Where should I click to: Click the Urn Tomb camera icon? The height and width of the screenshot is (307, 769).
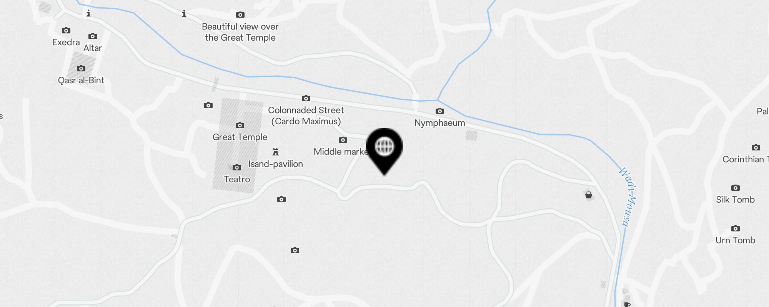click(x=736, y=228)
